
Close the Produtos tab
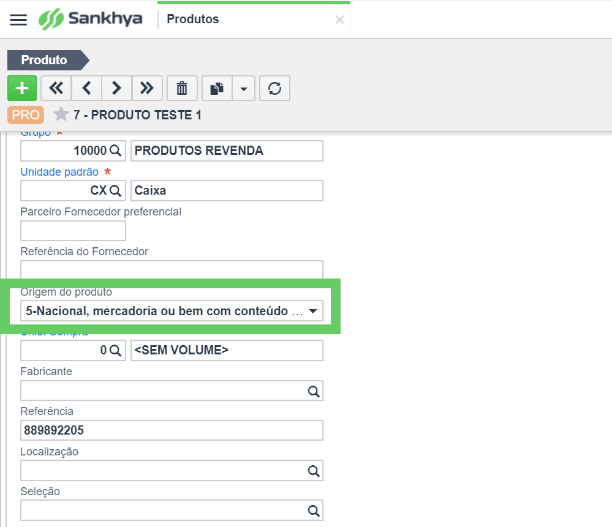[x=339, y=20]
